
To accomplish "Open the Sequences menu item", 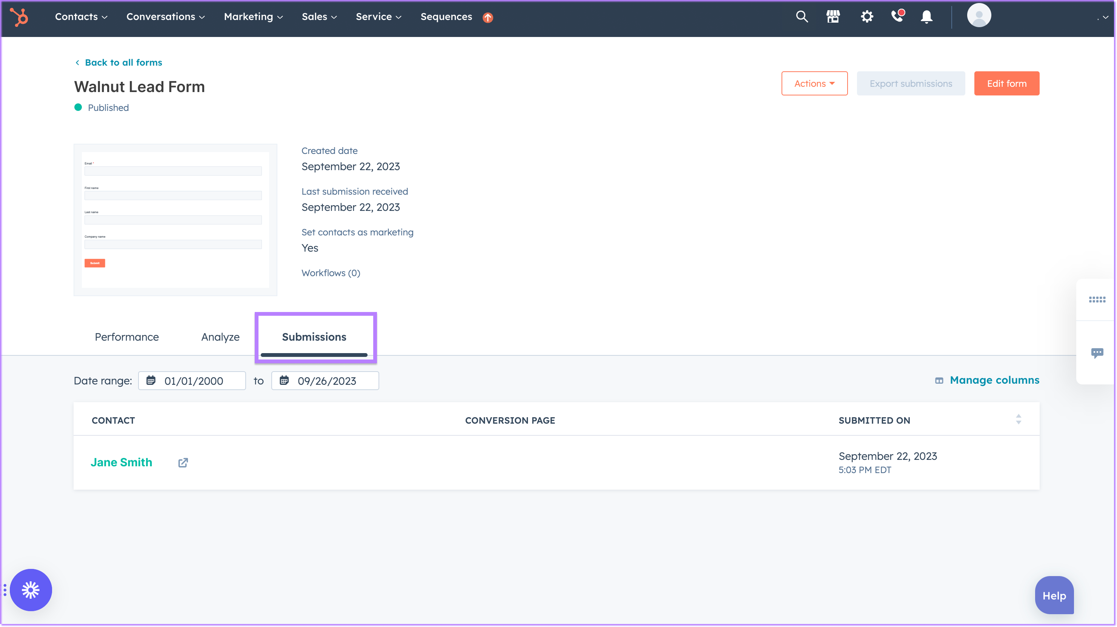I will [x=446, y=17].
